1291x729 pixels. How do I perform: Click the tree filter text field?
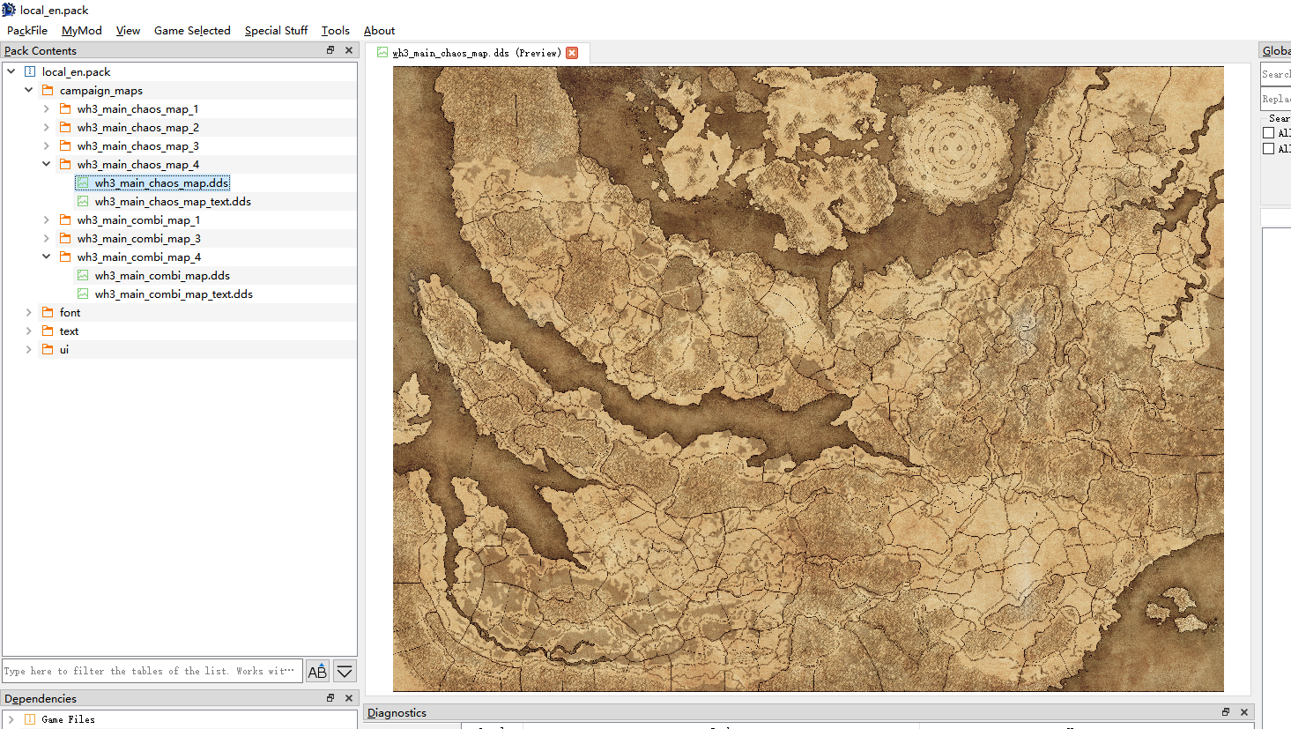(152, 671)
